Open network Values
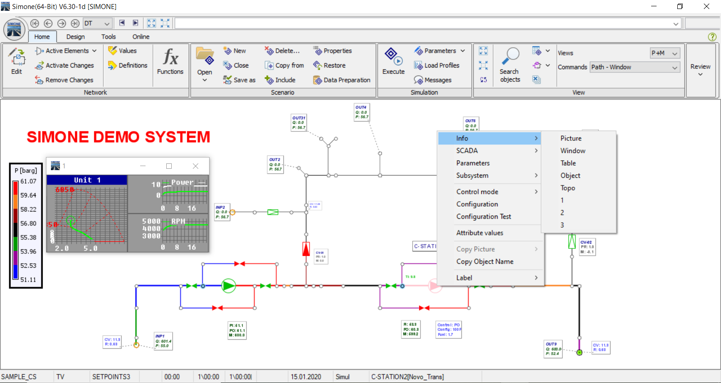The height and width of the screenshot is (383, 721). [x=122, y=51]
